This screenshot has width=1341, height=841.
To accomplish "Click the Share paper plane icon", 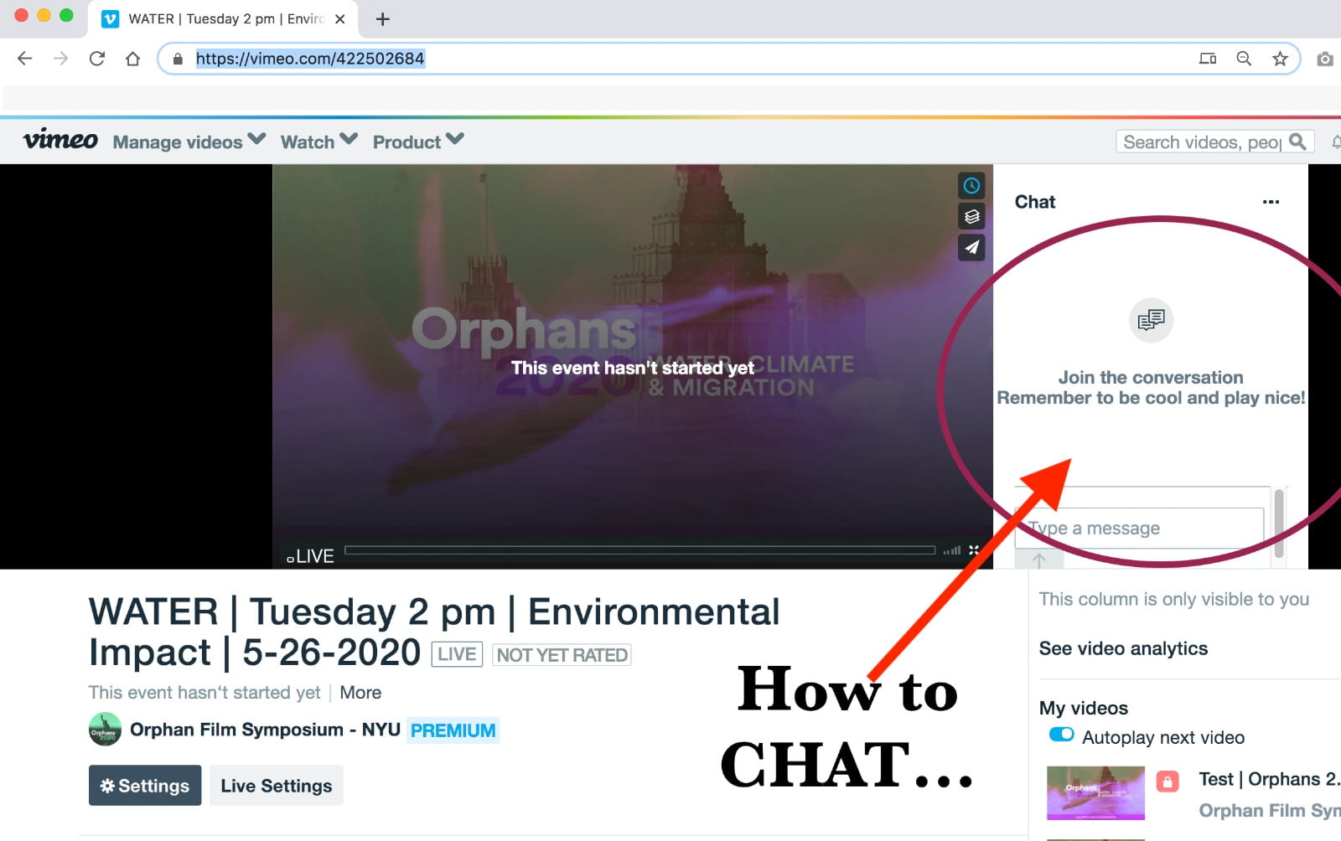I will 971,248.
